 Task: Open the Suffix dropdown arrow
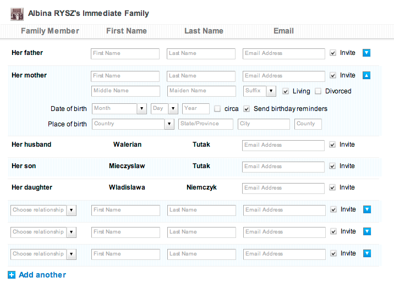click(271, 91)
